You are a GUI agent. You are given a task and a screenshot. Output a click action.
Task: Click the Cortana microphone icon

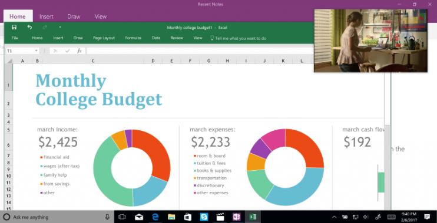pos(107,217)
